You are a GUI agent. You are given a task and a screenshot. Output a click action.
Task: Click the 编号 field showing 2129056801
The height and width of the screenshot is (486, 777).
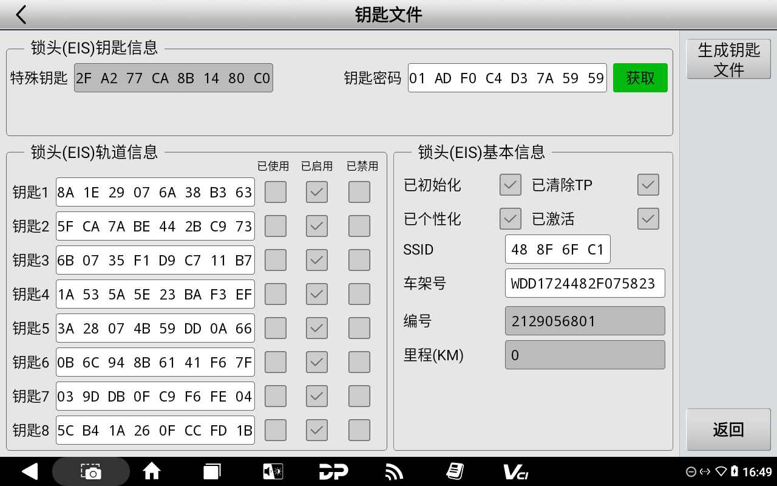pyautogui.click(x=585, y=321)
